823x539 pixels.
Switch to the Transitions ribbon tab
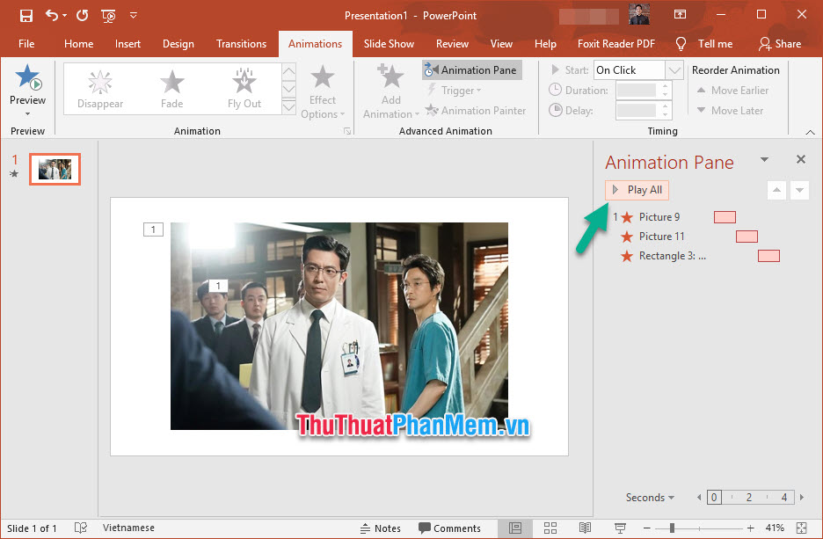[241, 43]
